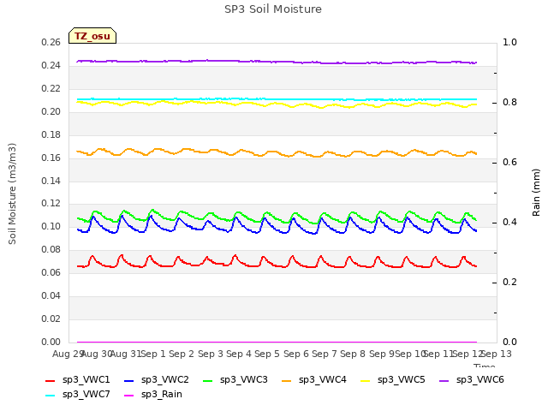Click the Sep 4 date tick label

(239, 354)
